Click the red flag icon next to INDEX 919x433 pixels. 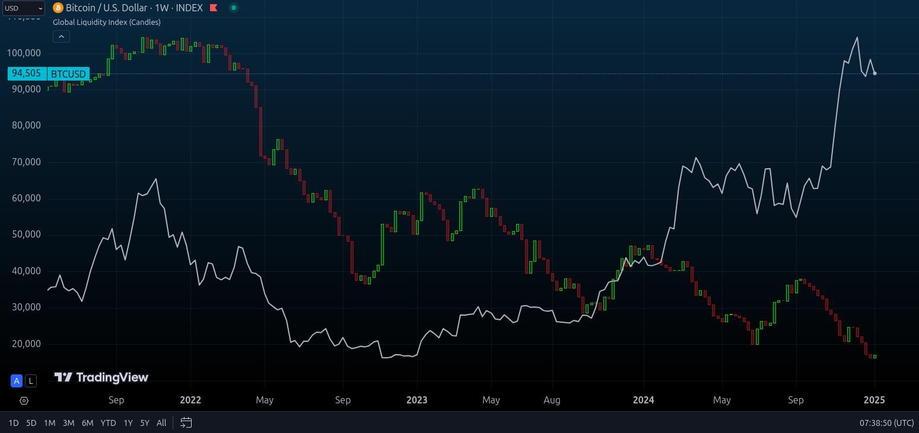click(214, 8)
